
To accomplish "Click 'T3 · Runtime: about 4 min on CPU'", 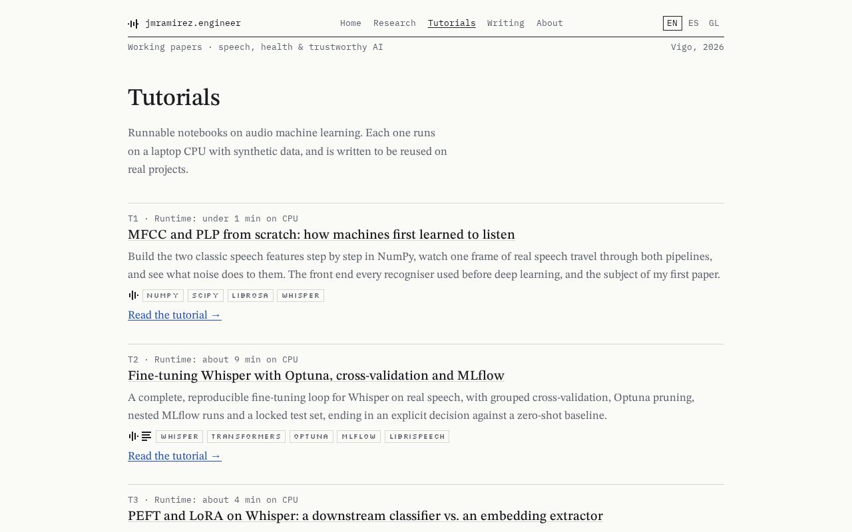I will coord(213,500).
